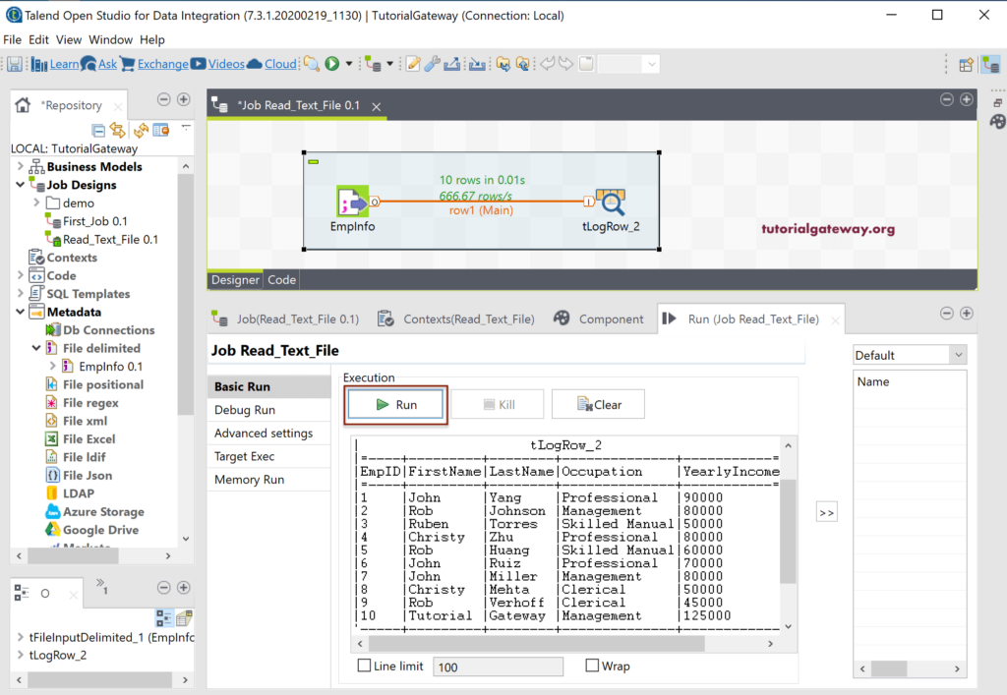Collapse the File delimited node
The height and width of the screenshot is (695, 1007).
36,348
